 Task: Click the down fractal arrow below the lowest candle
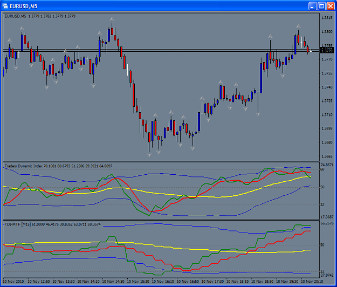149,155
